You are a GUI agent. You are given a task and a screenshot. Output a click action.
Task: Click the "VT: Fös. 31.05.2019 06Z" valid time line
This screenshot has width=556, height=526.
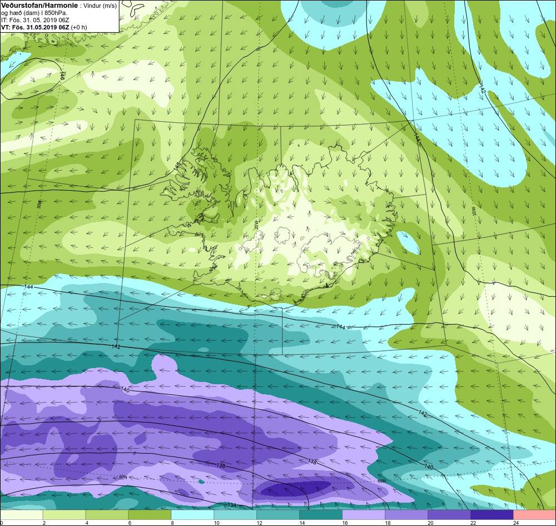point(35,27)
